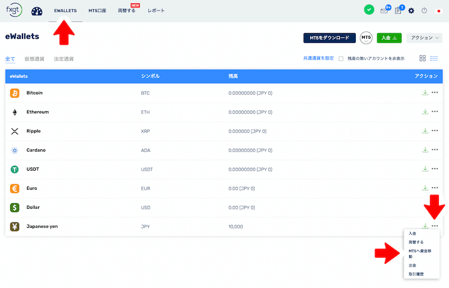The height and width of the screenshot is (288, 449).
Task: Click Ethereum deposit download icon
Action: coord(425,112)
